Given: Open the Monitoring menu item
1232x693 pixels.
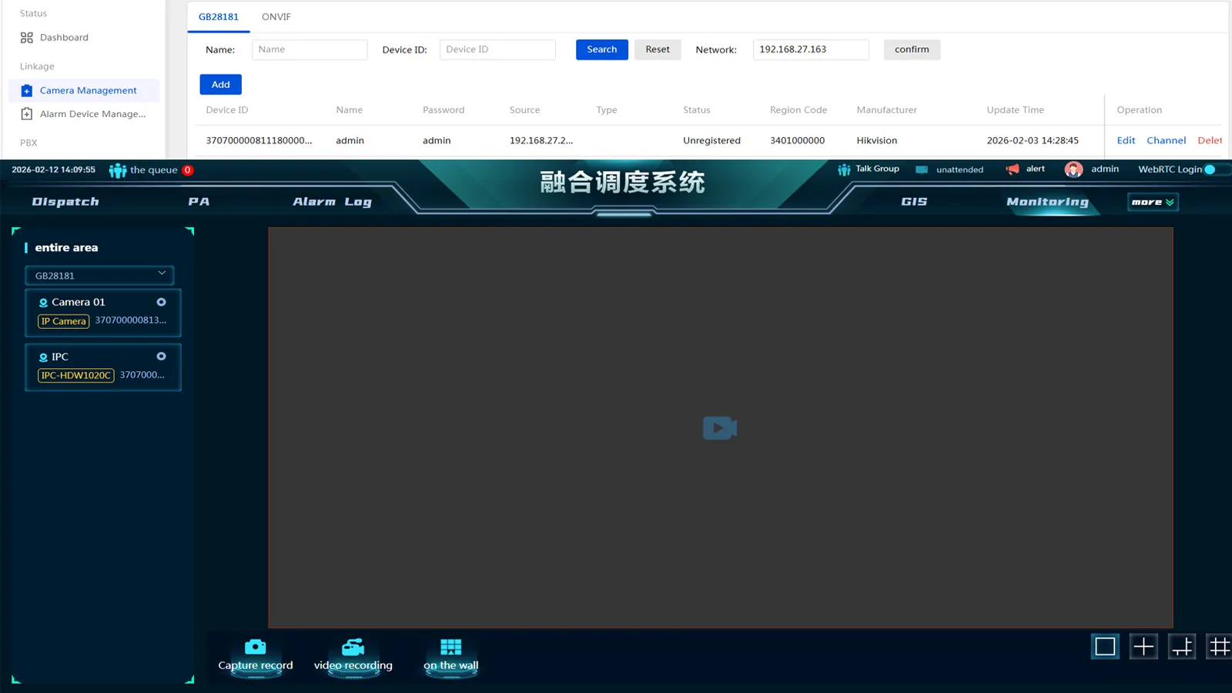Looking at the screenshot, I should tap(1047, 202).
